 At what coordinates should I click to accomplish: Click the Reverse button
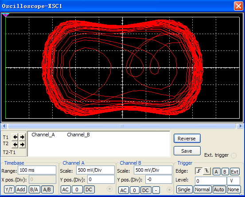187,139
